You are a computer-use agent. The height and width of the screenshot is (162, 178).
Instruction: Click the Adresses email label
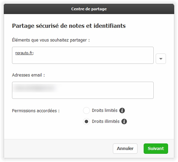(28, 75)
